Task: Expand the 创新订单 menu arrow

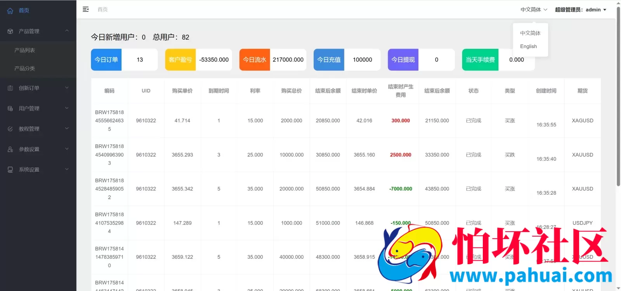Action: [x=67, y=88]
